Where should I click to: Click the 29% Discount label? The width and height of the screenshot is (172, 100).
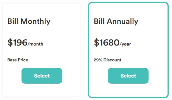coord(107,60)
